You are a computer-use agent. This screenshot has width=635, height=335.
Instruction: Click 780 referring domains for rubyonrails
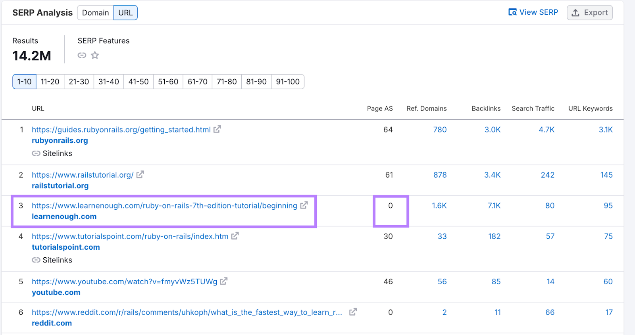coord(440,130)
